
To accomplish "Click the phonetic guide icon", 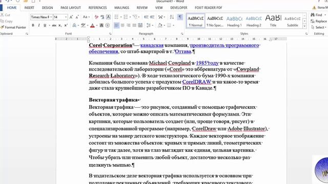I will [x=102, y=17].
